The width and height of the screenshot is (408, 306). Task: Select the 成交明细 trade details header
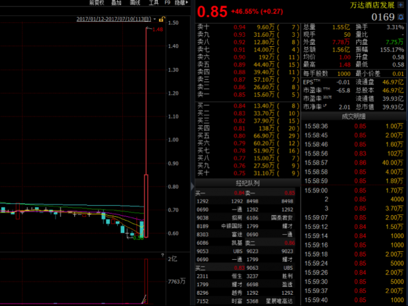[353, 116]
